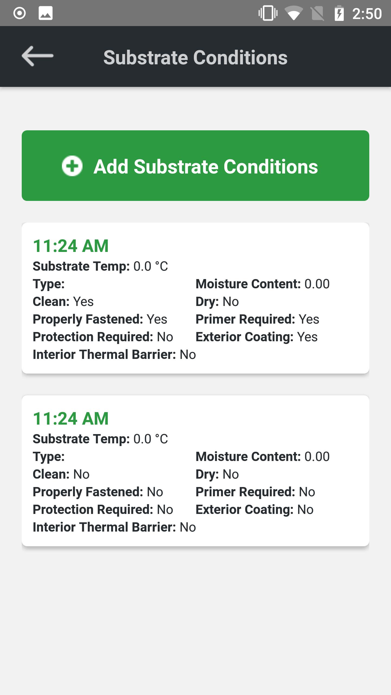Click the green plus circle icon
The image size is (391, 695).
[x=72, y=166]
